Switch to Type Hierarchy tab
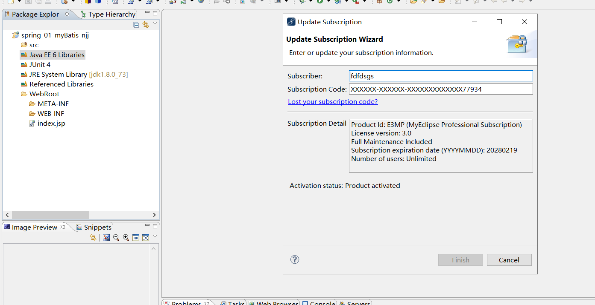 point(108,14)
